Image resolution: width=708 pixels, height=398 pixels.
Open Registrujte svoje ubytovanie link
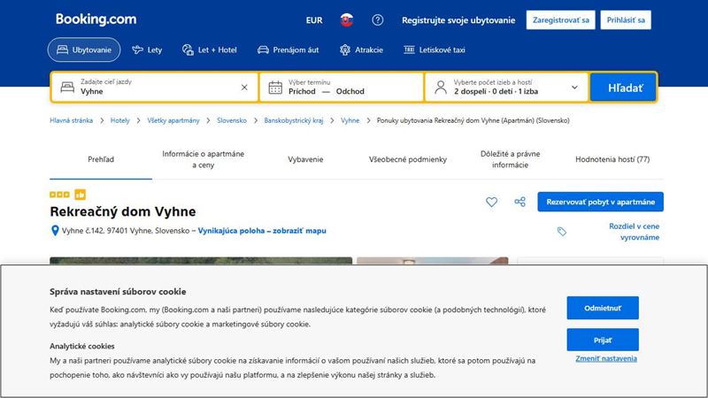pyautogui.click(x=458, y=20)
